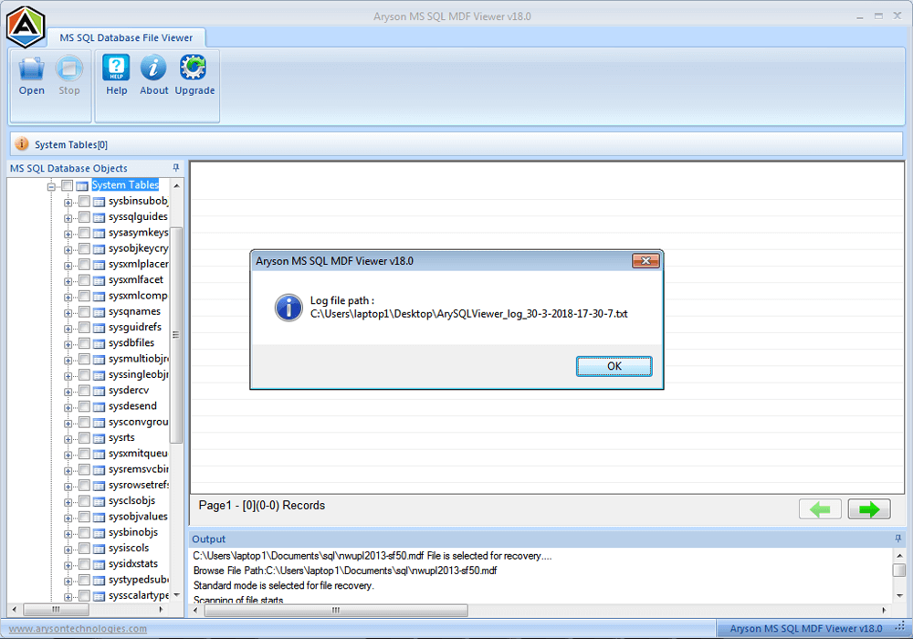913x639 pixels.
Task: Click the Open database file icon
Action: coord(31,69)
